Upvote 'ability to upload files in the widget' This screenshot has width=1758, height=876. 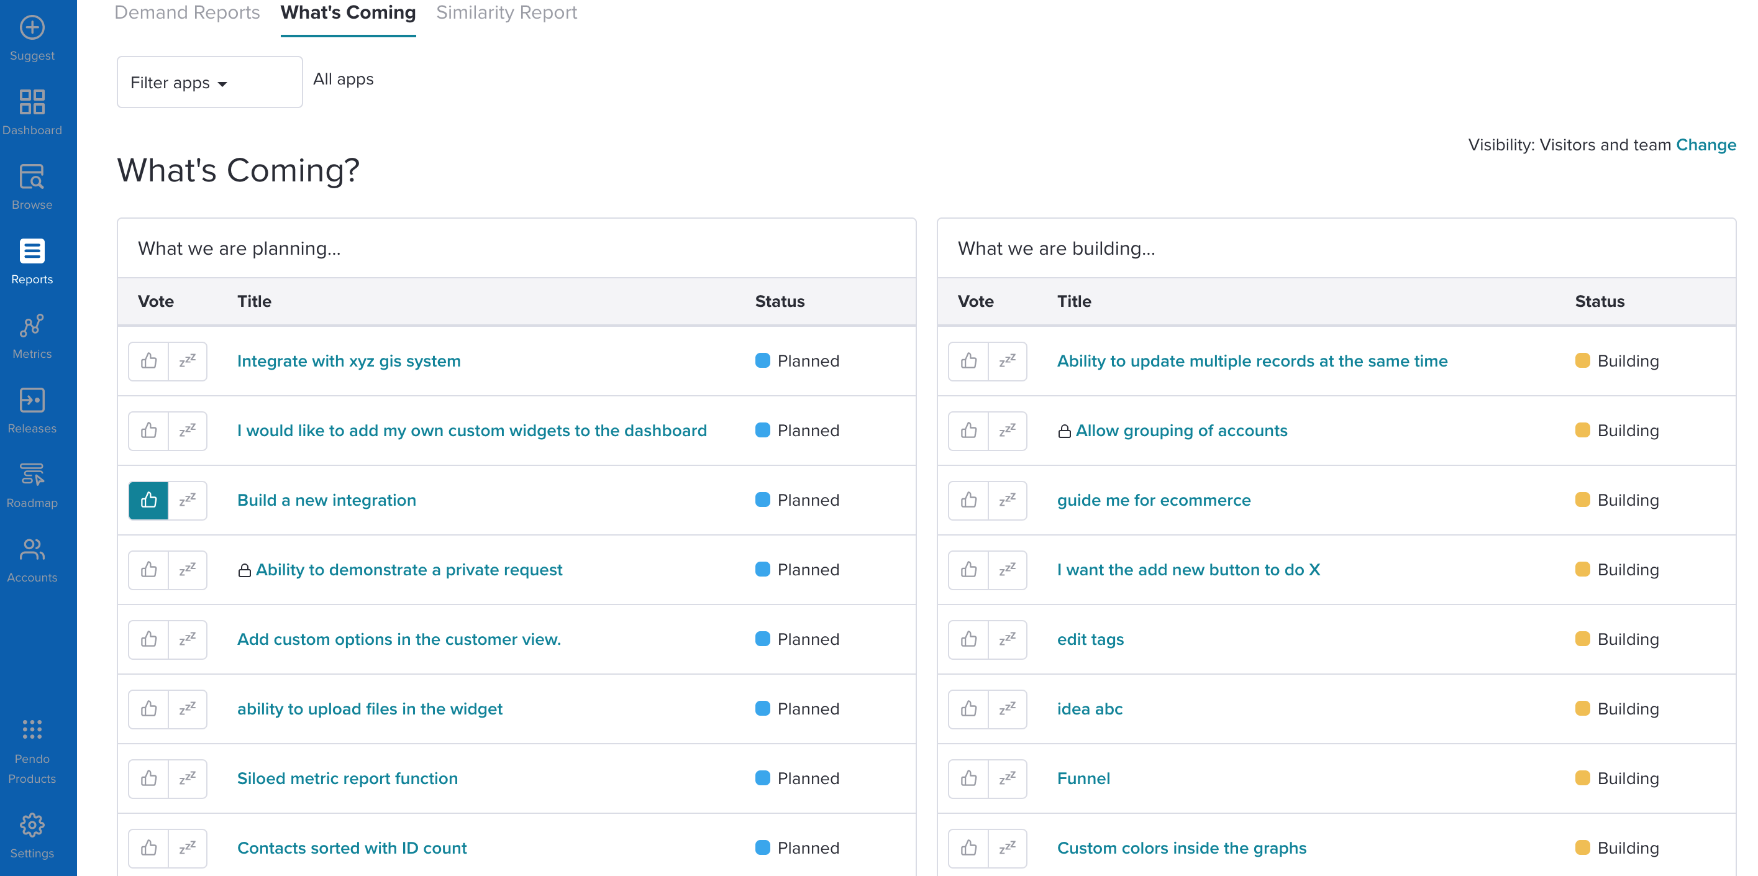click(x=148, y=709)
